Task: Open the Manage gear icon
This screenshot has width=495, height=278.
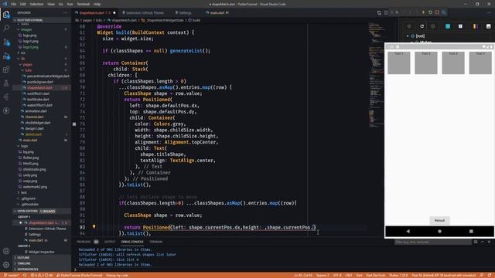Action: point(6,265)
